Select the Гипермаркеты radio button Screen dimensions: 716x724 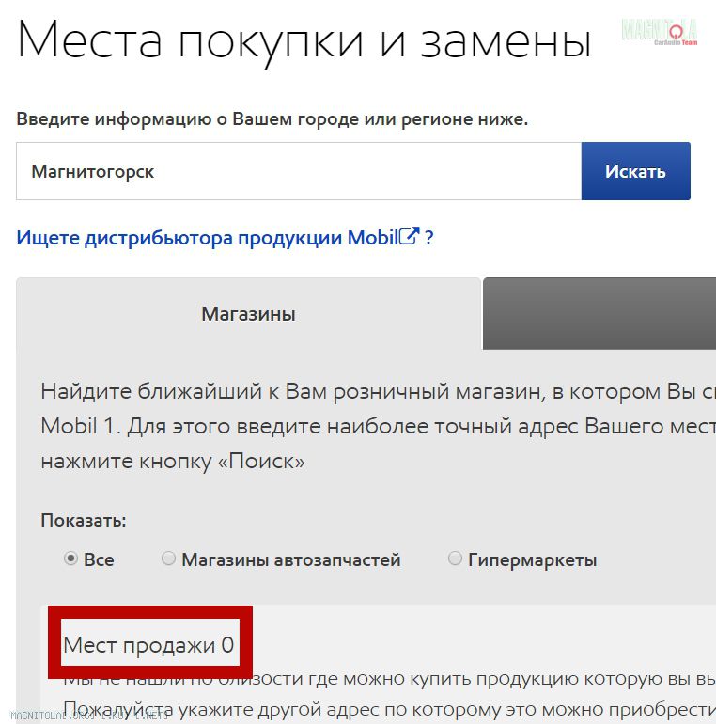coord(455,559)
